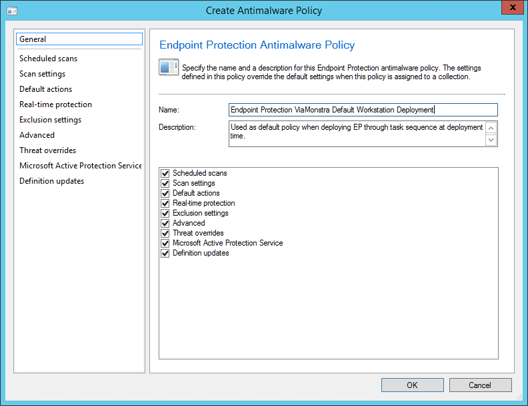Uncheck the Scan settings checkbox

pos(165,184)
